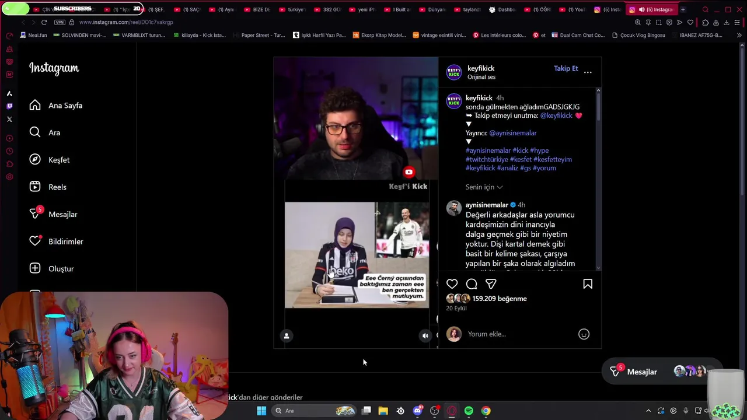
Task: Switch to the Dashbo browser tab
Action: pyautogui.click(x=502, y=9)
